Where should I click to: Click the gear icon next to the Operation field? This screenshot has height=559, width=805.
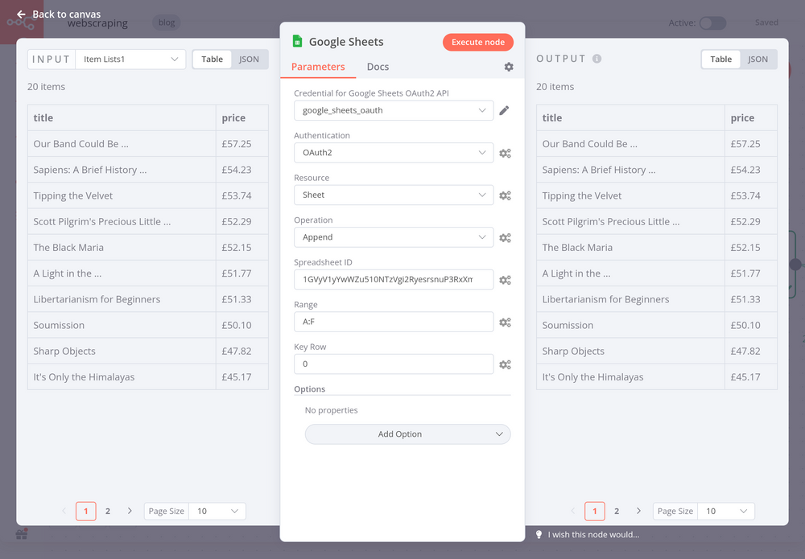tap(506, 237)
